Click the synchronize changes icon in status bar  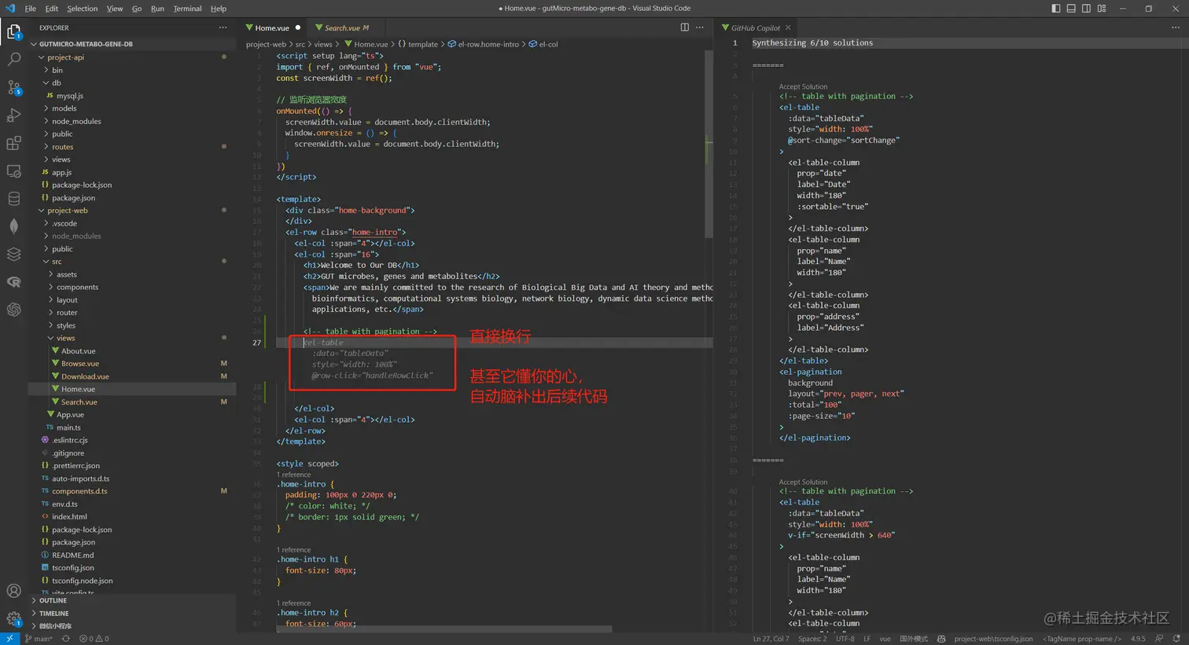[66, 639]
